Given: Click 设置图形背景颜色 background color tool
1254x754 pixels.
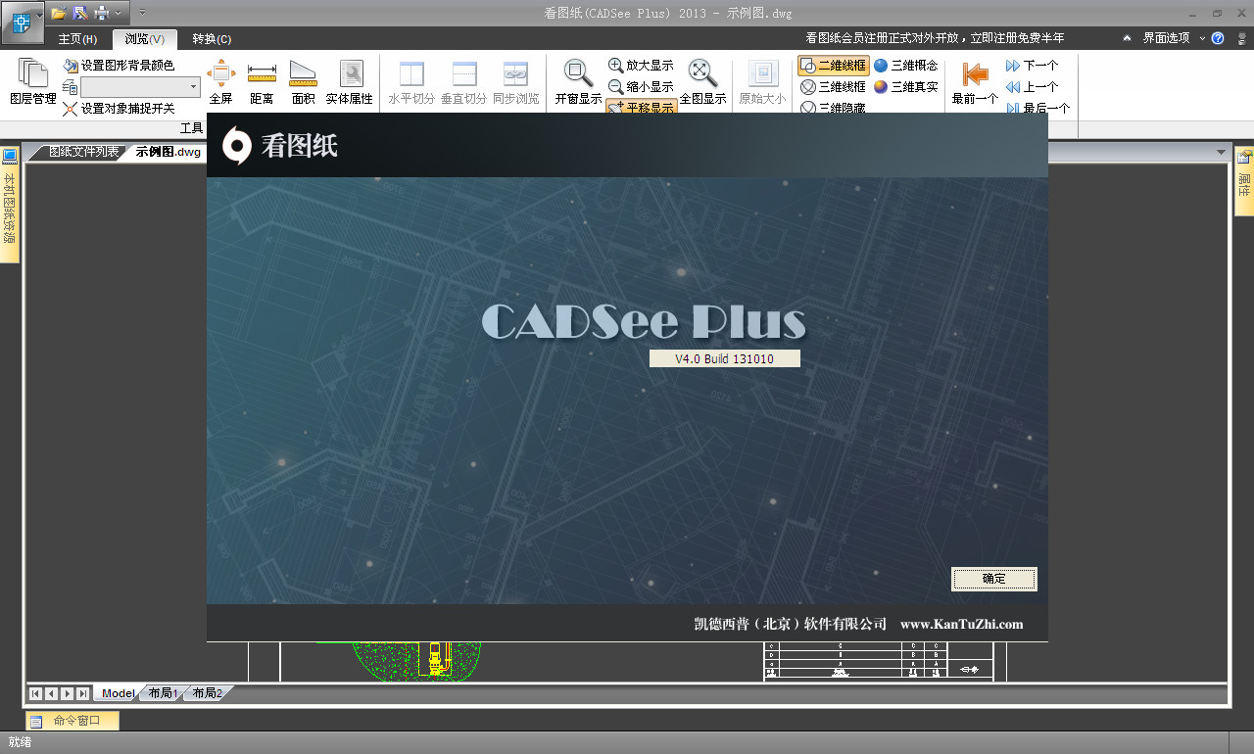Looking at the screenshot, I should point(119,66).
